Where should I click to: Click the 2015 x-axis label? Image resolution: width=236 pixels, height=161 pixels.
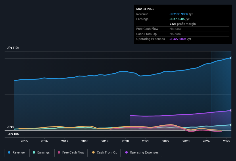[x=24, y=141]
